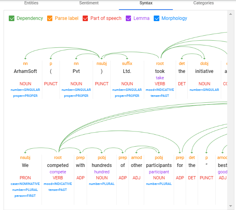
Task: Toggle the Parse label checkbox
Action: [x=50, y=18]
